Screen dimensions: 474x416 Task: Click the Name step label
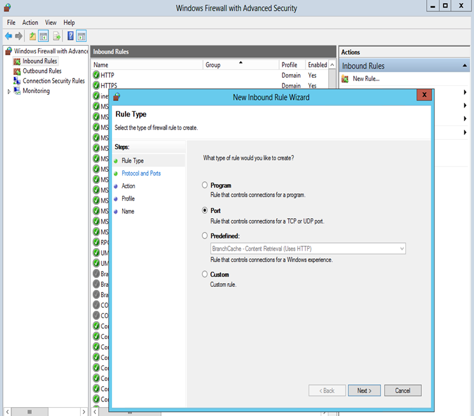tap(128, 211)
